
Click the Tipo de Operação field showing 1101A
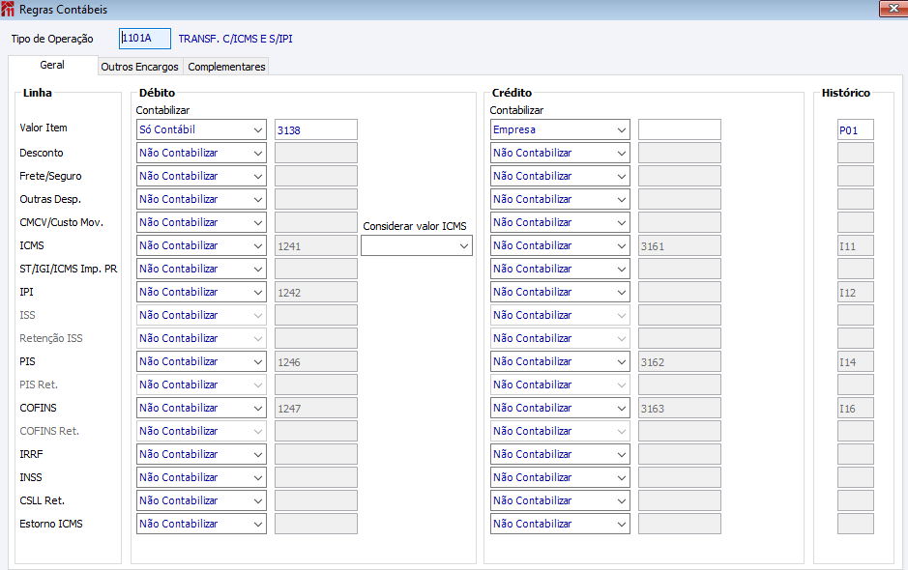[x=145, y=39]
